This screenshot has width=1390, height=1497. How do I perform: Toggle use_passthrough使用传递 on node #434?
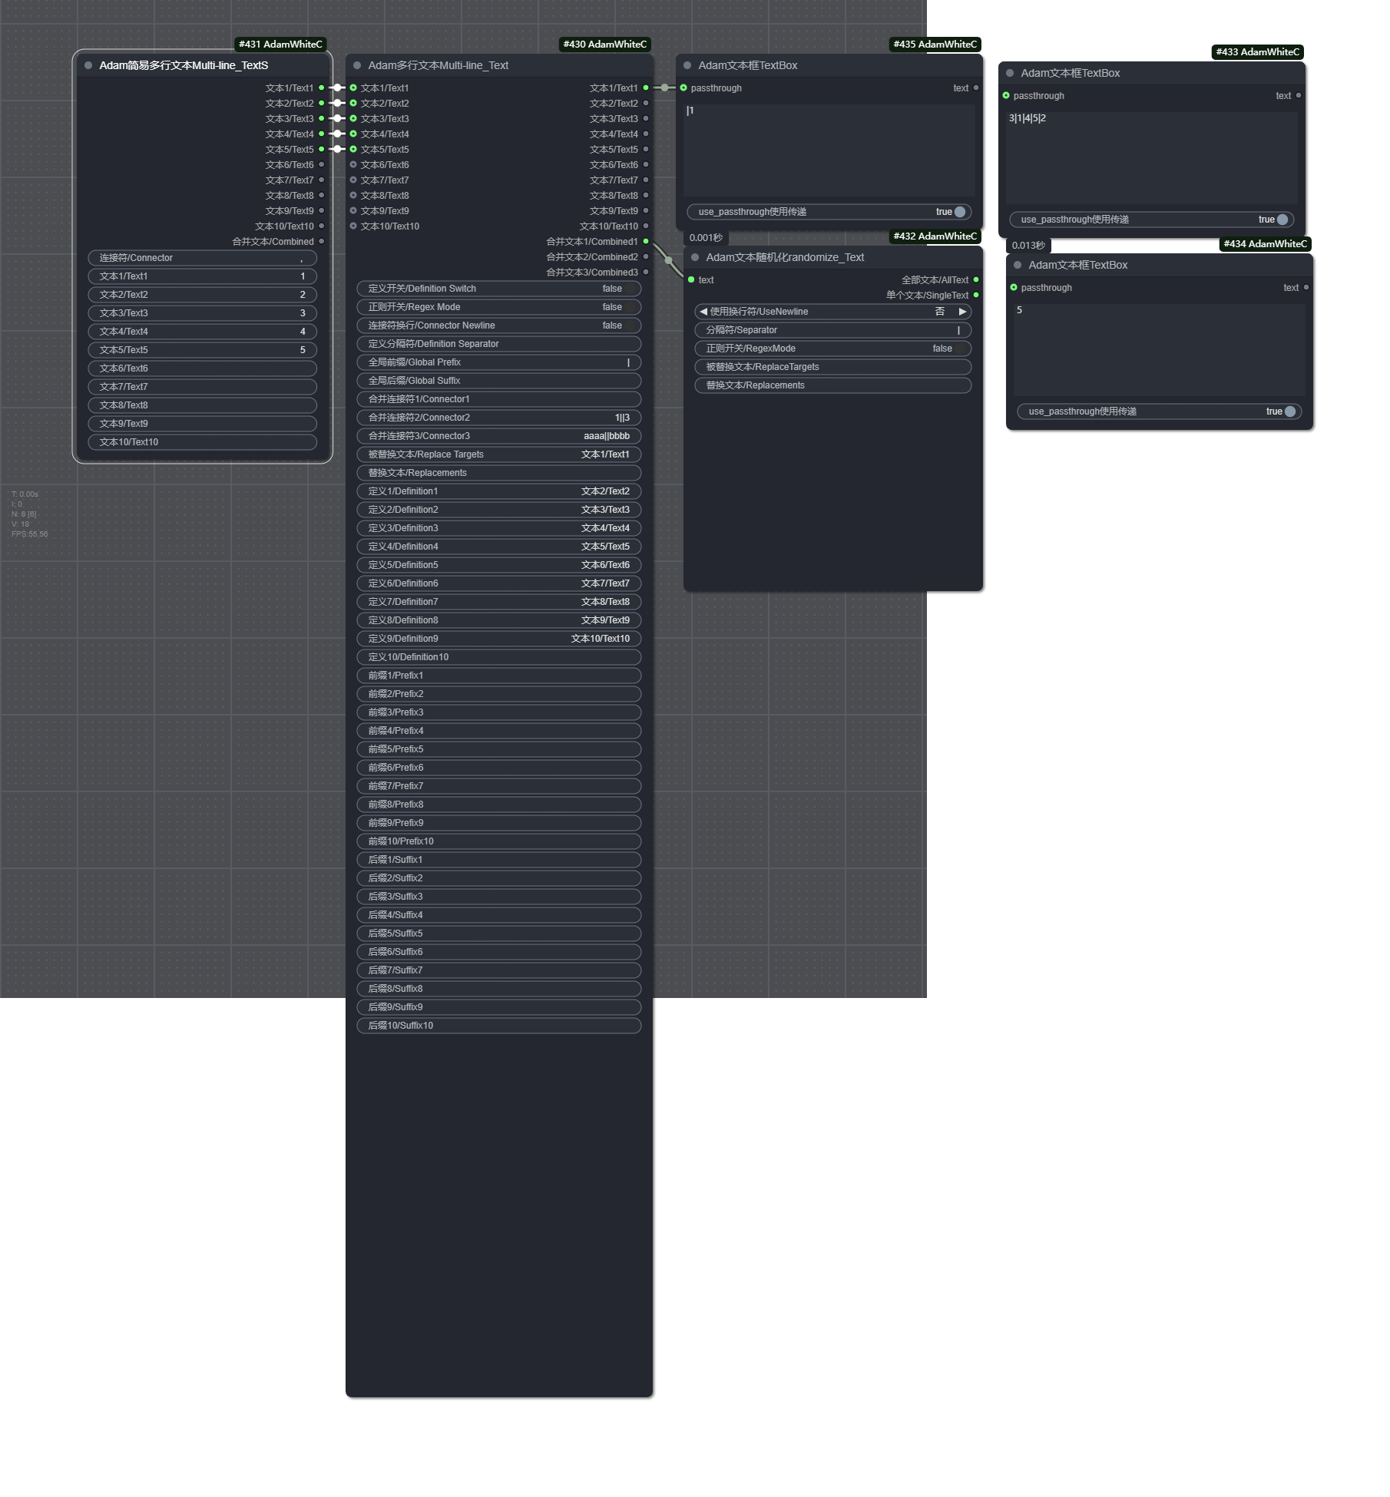tap(1160, 411)
